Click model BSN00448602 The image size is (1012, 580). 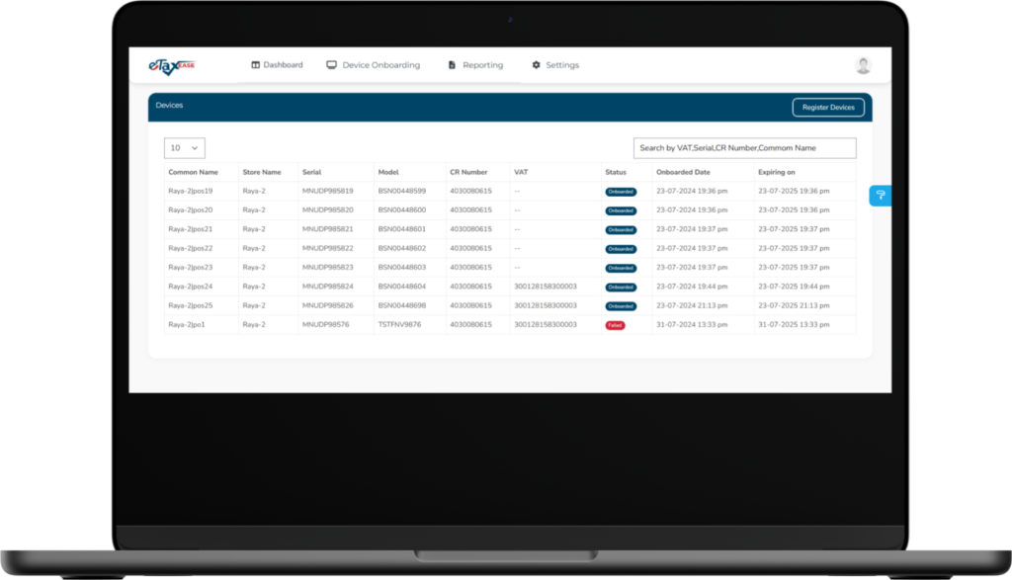(402, 248)
